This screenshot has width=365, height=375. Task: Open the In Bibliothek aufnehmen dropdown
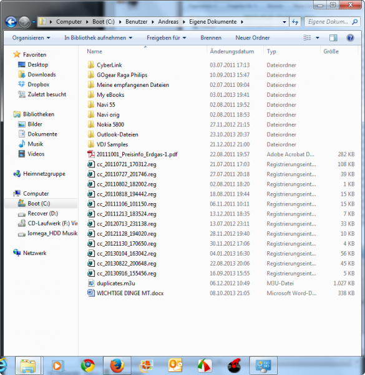click(98, 37)
